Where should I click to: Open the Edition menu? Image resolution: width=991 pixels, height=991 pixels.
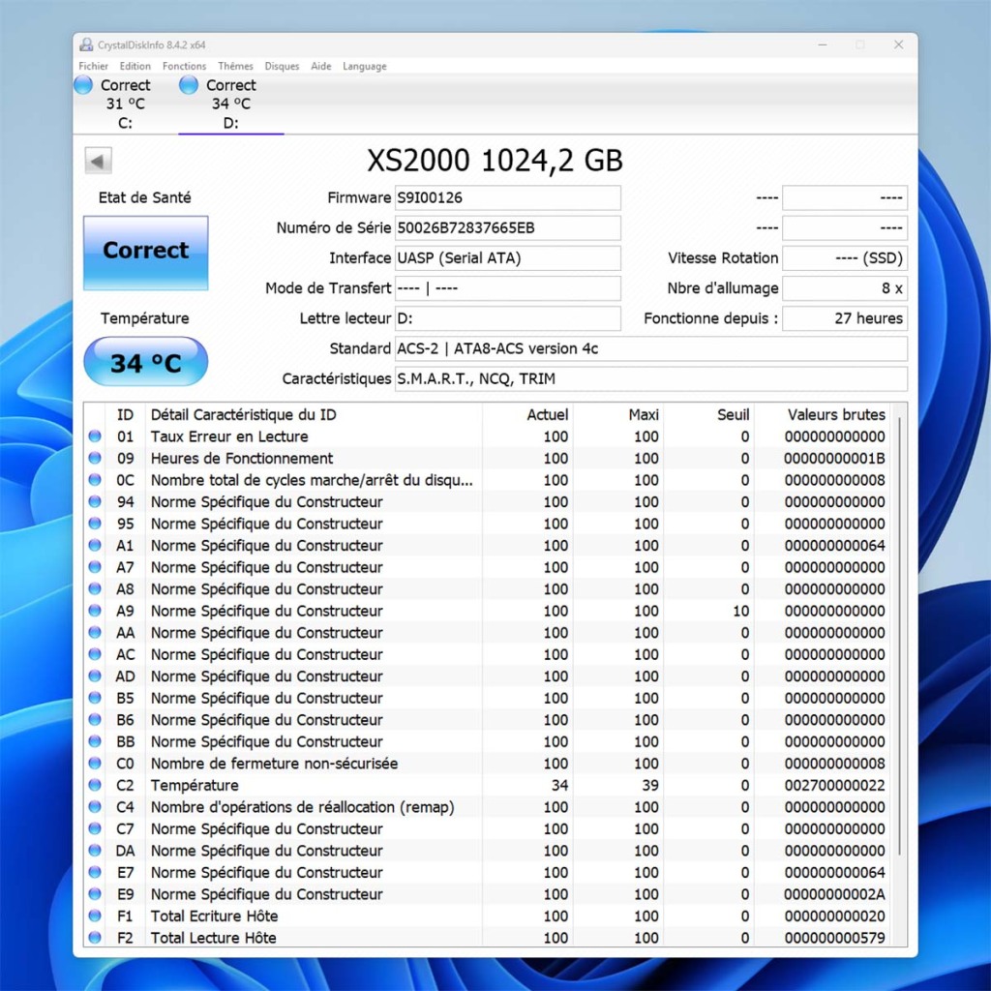[x=135, y=66]
